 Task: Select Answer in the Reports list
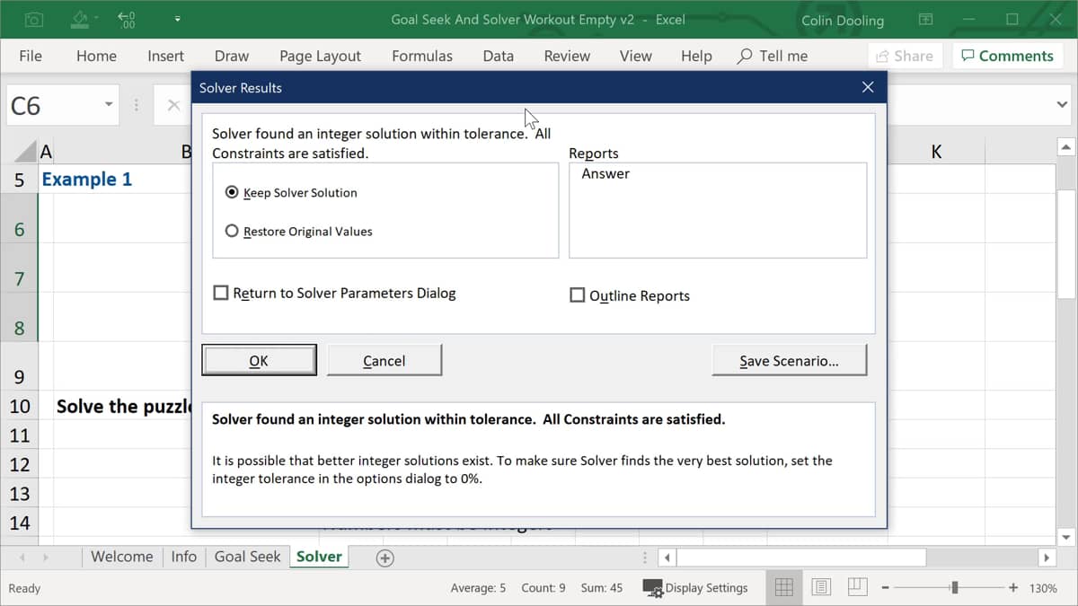[605, 173]
